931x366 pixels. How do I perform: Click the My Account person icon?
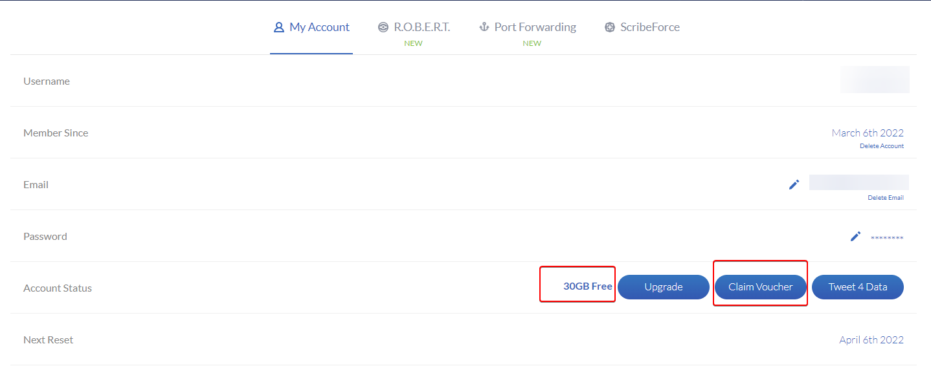[x=279, y=27]
